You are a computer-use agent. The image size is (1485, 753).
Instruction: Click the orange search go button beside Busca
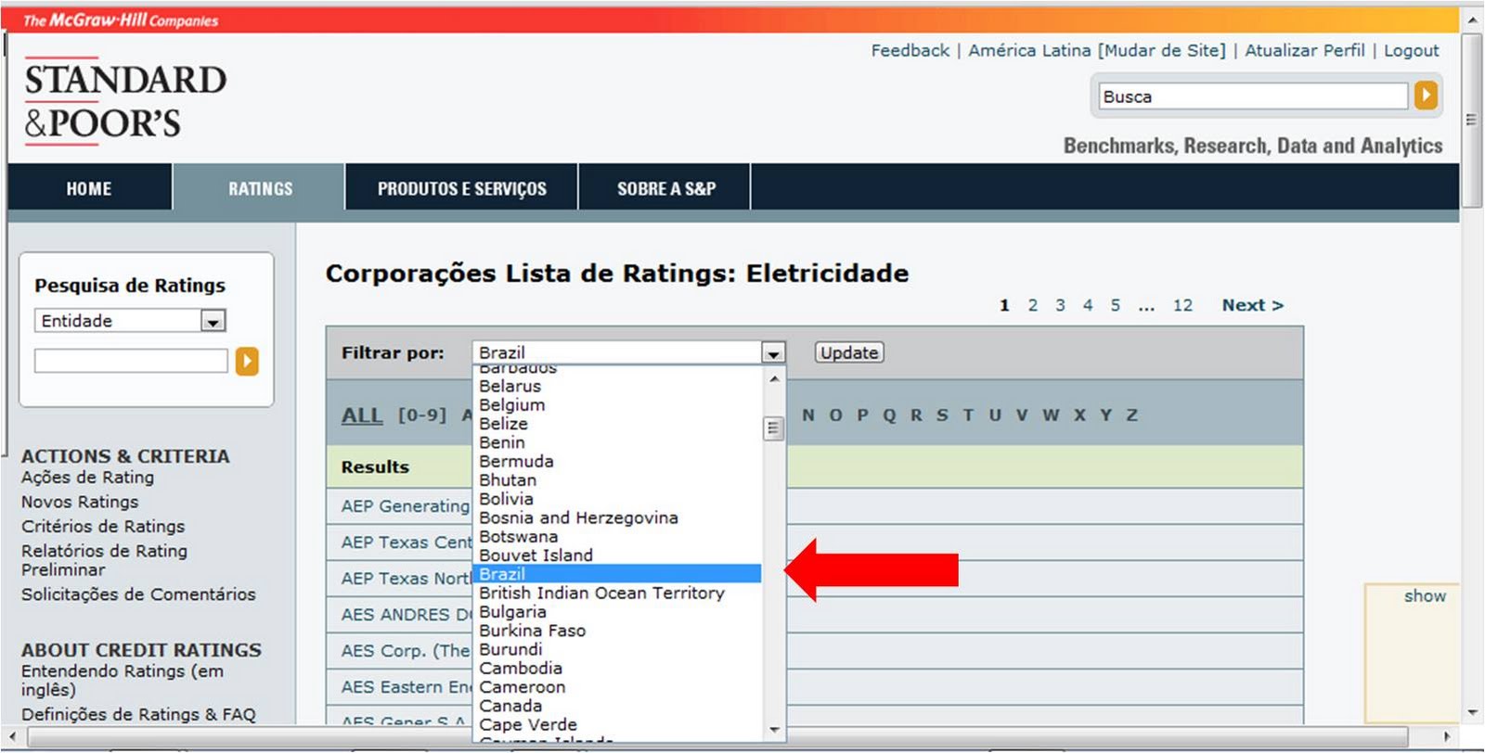coord(1426,96)
